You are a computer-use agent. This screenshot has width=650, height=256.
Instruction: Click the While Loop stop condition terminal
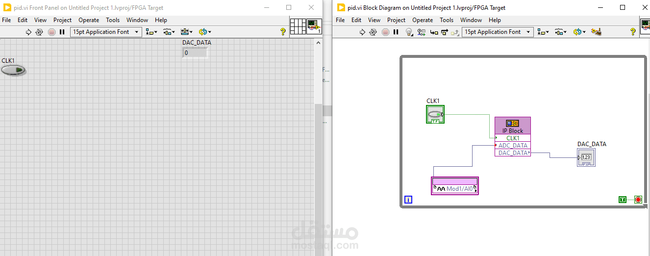pos(638,200)
